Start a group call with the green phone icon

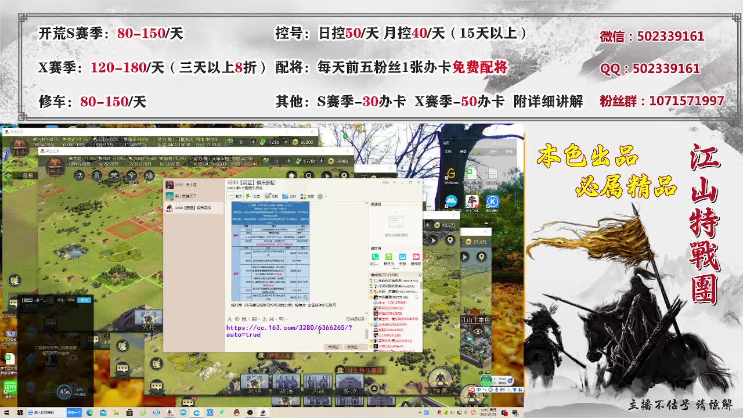click(x=375, y=257)
